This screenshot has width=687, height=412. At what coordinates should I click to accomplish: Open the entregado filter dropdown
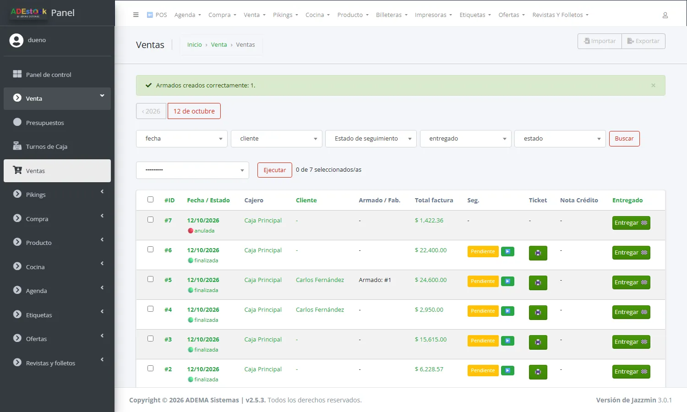[x=466, y=139]
